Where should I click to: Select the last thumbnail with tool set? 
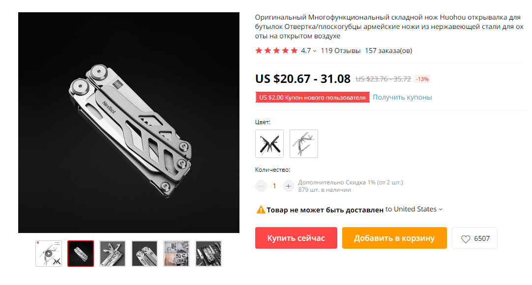pos(208,254)
